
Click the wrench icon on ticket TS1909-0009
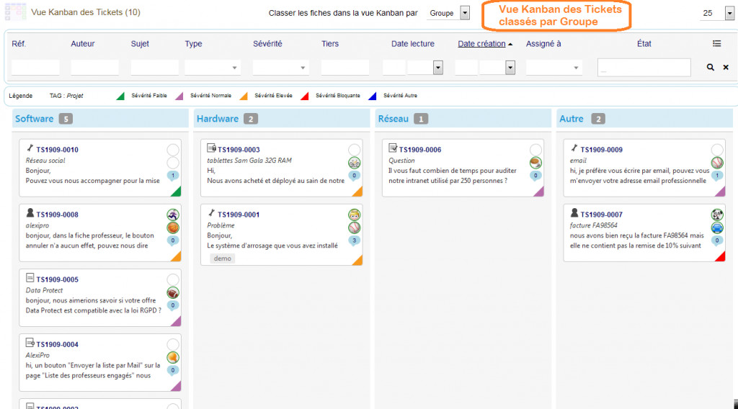click(x=574, y=148)
